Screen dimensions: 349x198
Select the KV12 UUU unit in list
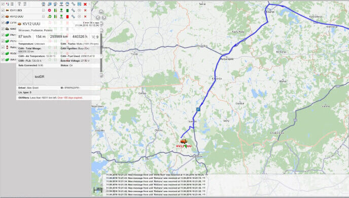click(x=16, y=17)
